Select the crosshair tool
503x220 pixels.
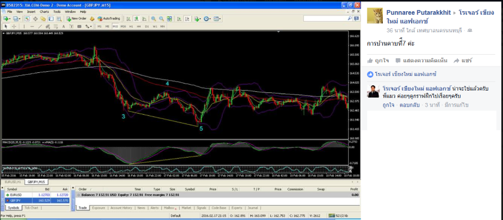tap(14, 26)
